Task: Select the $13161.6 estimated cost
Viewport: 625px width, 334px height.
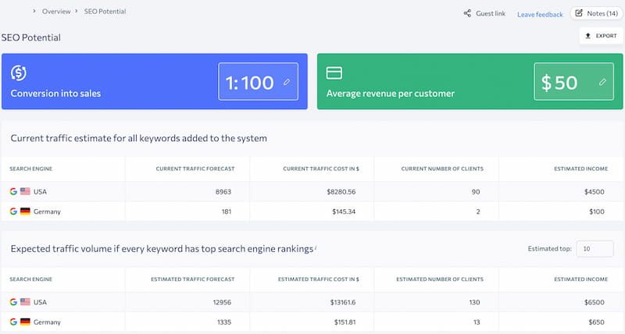Action: tap(343, 303)
